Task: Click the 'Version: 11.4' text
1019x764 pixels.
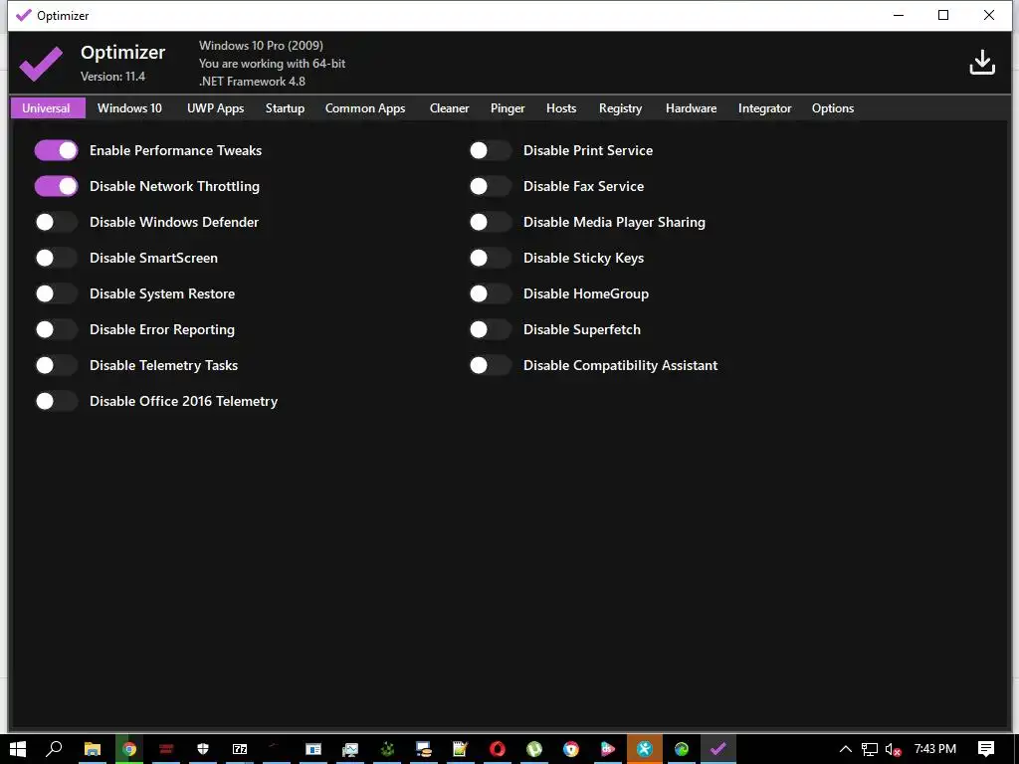Action: click(113, 77)
